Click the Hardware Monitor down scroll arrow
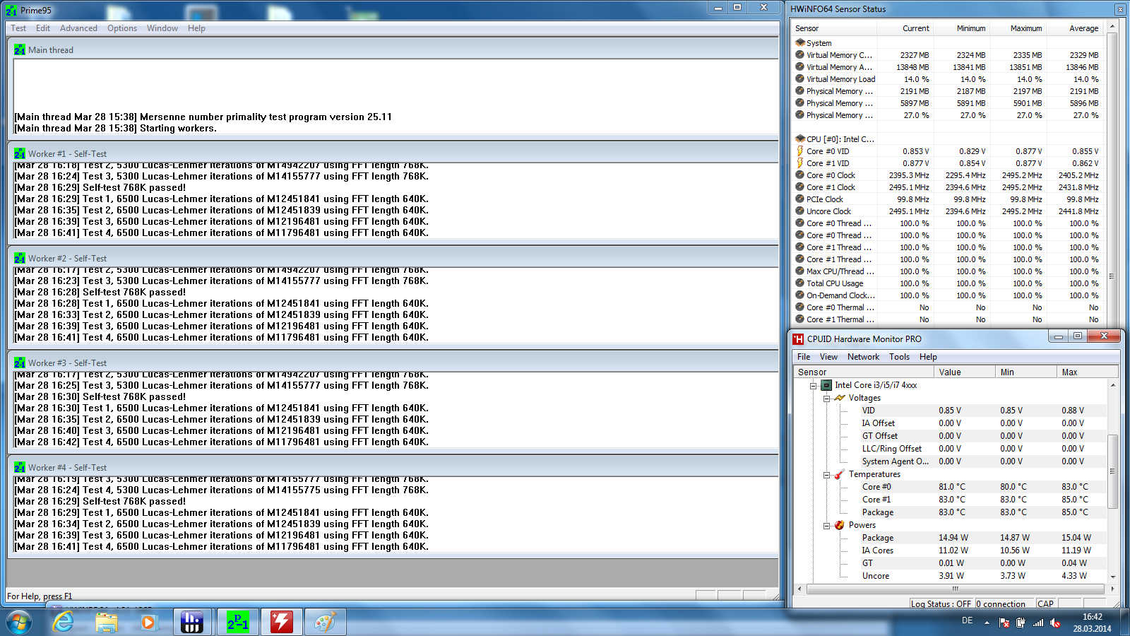This screenshot has height=636, width=1130. click(x=1113, y=577)
